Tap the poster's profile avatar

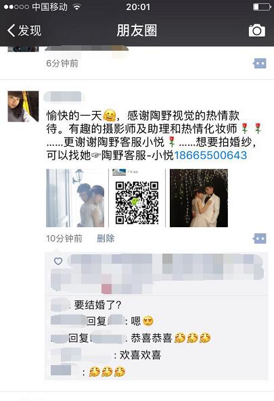pos(23,106)
